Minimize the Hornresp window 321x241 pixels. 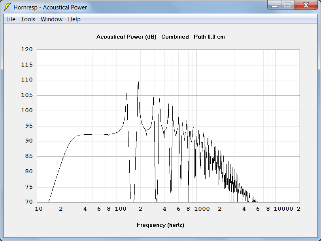tap(274, 5)
